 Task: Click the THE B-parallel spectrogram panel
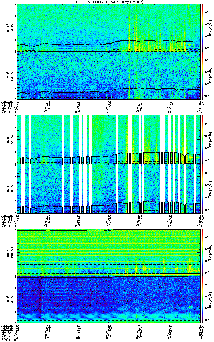pyautogui.click(x=108, y=300)
